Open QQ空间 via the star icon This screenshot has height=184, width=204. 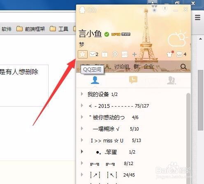coord(83,54)
